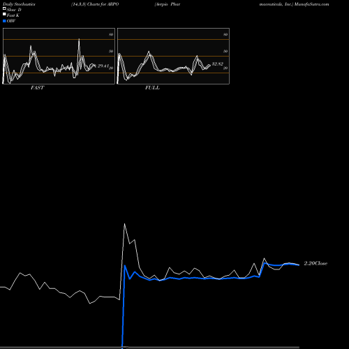This screenshot has height=349, width=349.
Task: Click the 20 level label in FULL chart
Action: pos(225,68)
